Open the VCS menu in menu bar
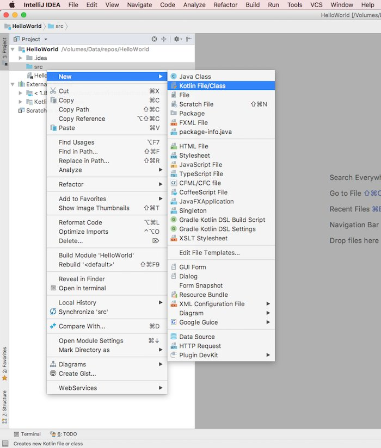381x448 pixels. tap(316, 5)
